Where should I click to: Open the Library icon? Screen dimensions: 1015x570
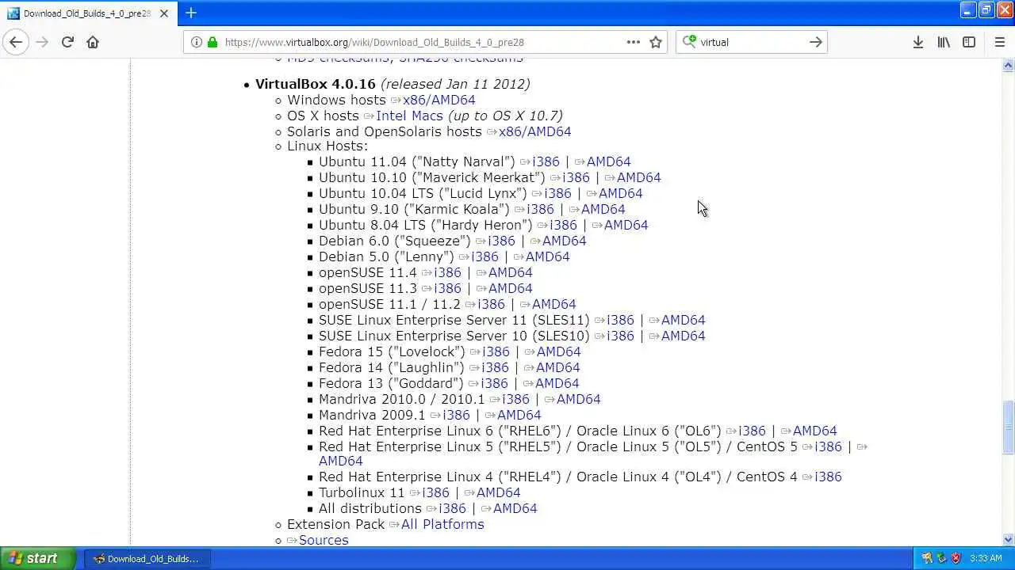click(944, 42)
